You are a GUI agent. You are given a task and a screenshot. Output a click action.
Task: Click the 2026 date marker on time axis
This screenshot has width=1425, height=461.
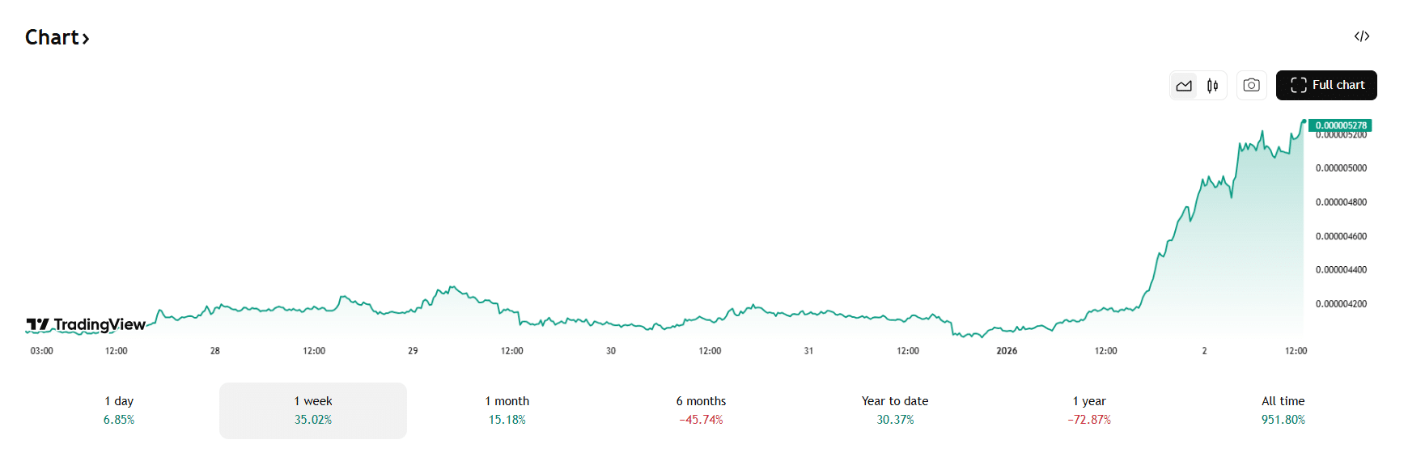click(x=1007, y=351)
